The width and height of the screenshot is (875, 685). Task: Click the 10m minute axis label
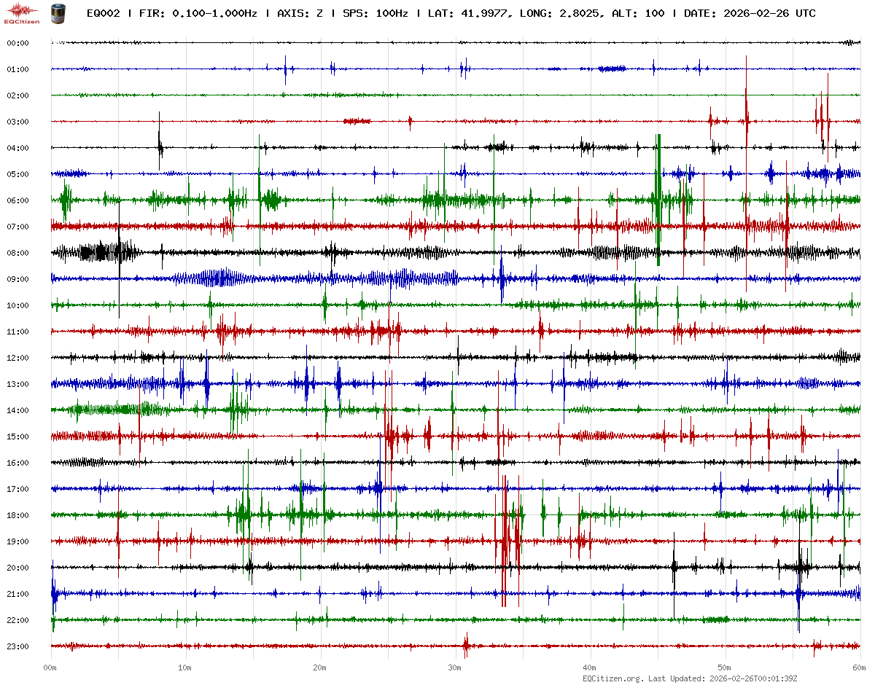185,668
